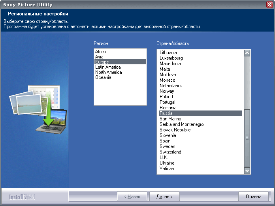Select Europe in the region list
The image size is (275, 206).
tap(120, 62)
